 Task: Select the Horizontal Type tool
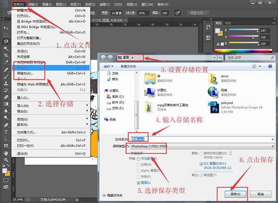coord(6,132)
